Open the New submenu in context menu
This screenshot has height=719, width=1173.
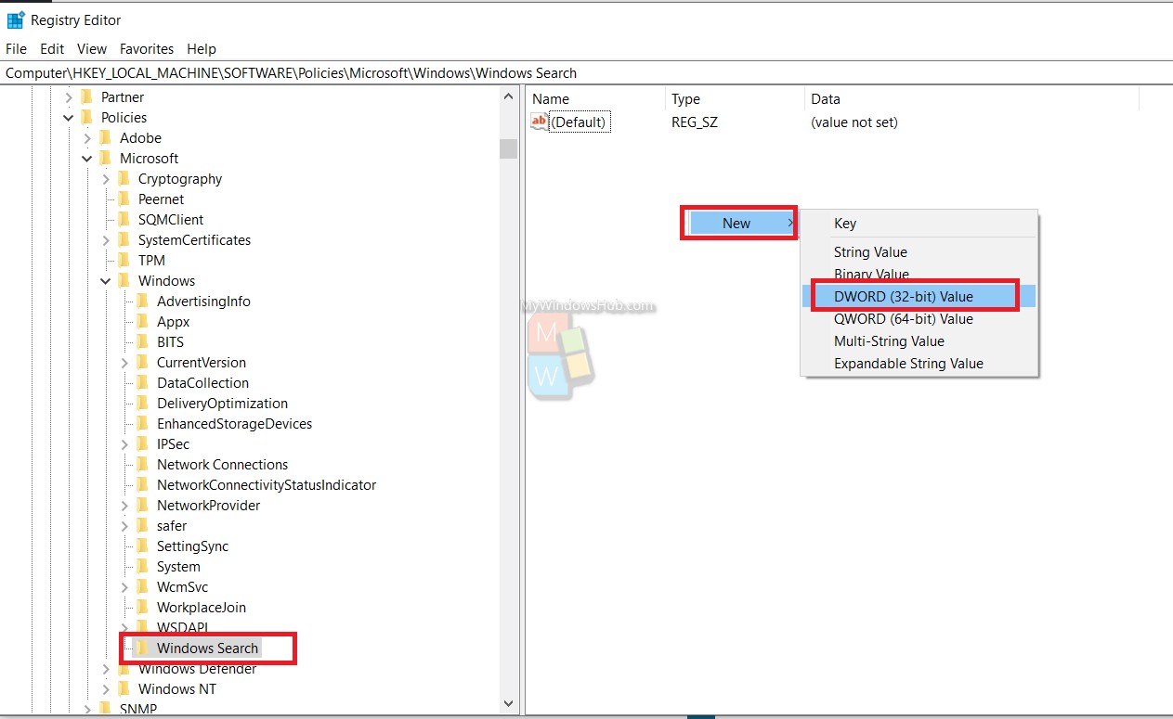click(741, 223)
